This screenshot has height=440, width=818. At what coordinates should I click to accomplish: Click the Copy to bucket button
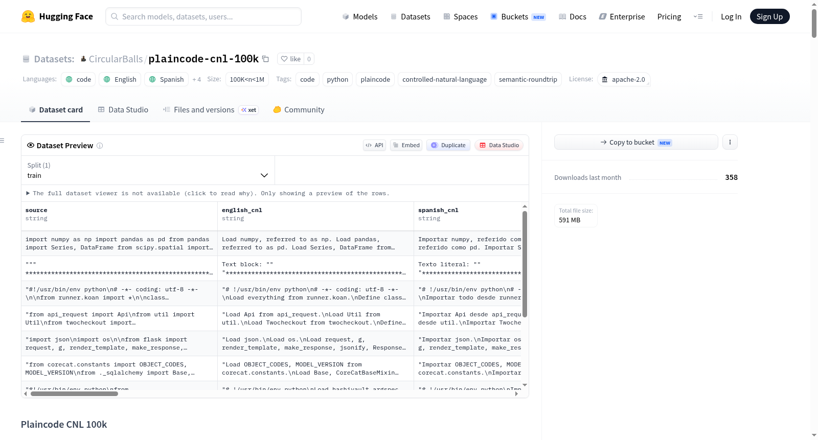[636, 142]
